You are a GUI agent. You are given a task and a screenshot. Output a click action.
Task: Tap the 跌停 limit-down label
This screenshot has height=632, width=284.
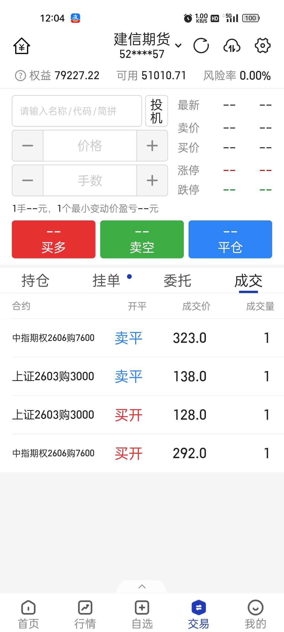pyautogui.click(x=189, y=190)
